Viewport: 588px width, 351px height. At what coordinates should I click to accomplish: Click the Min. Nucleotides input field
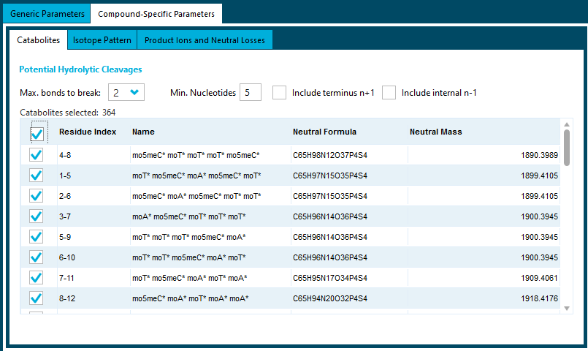click(250, 92)
